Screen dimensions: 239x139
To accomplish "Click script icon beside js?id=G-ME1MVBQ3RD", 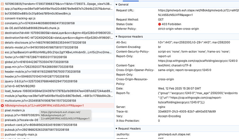I will point(2,86).
